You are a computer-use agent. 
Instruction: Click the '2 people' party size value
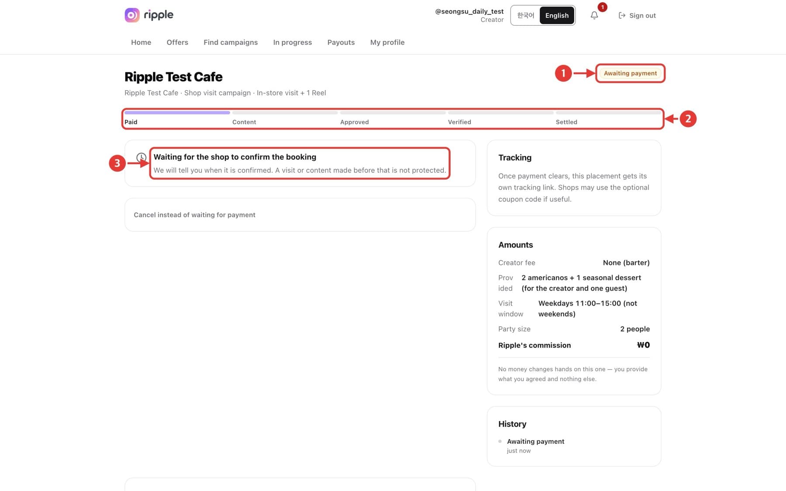point(635,329)
